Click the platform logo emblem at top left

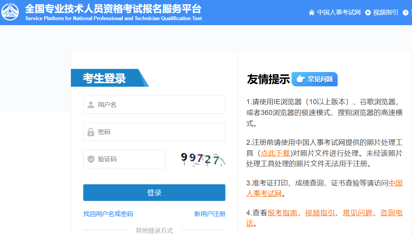point(10,12)
